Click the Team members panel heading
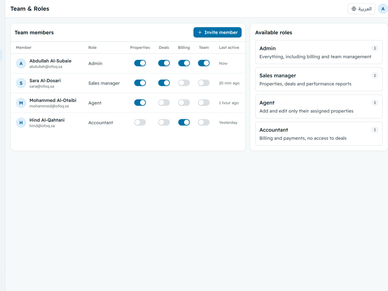Screen dimensions: 388x291 tap(34, 33)
